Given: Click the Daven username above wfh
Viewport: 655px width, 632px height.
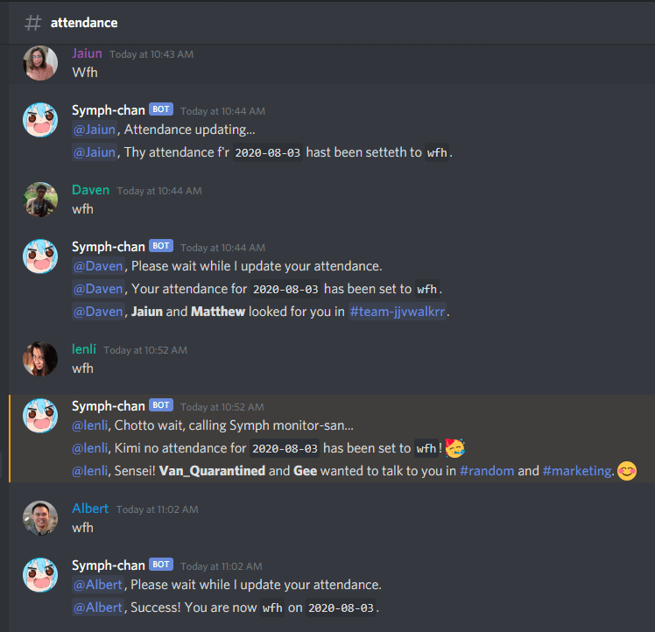Looking at the screenshot, I should pos(91,190).
